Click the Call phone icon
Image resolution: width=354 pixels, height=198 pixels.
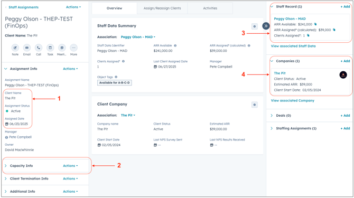[x=39, y=48]
